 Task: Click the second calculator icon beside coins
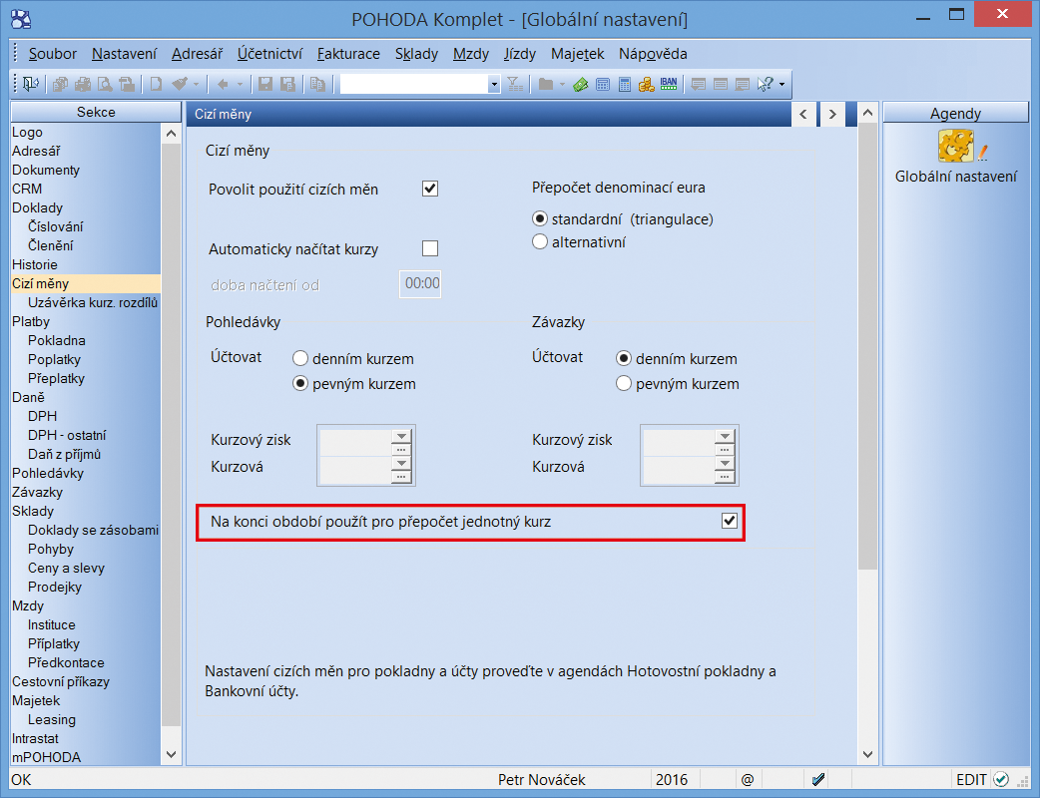625,84
